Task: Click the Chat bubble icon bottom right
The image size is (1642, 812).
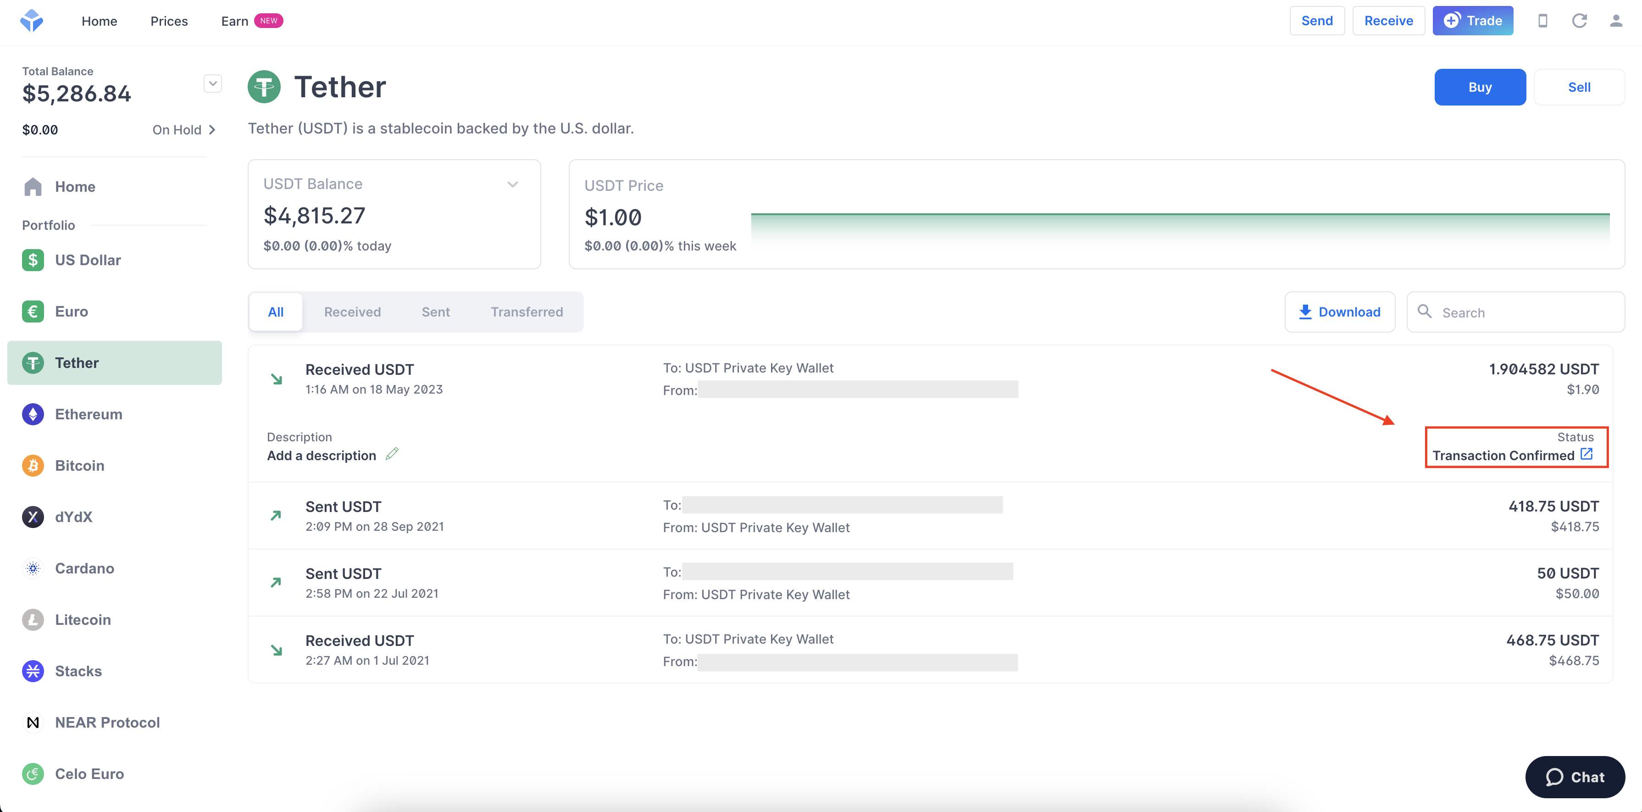Action: click(1553, 776)
